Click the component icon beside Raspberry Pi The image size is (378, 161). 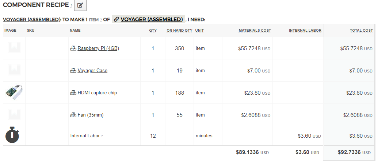[73, 48]
